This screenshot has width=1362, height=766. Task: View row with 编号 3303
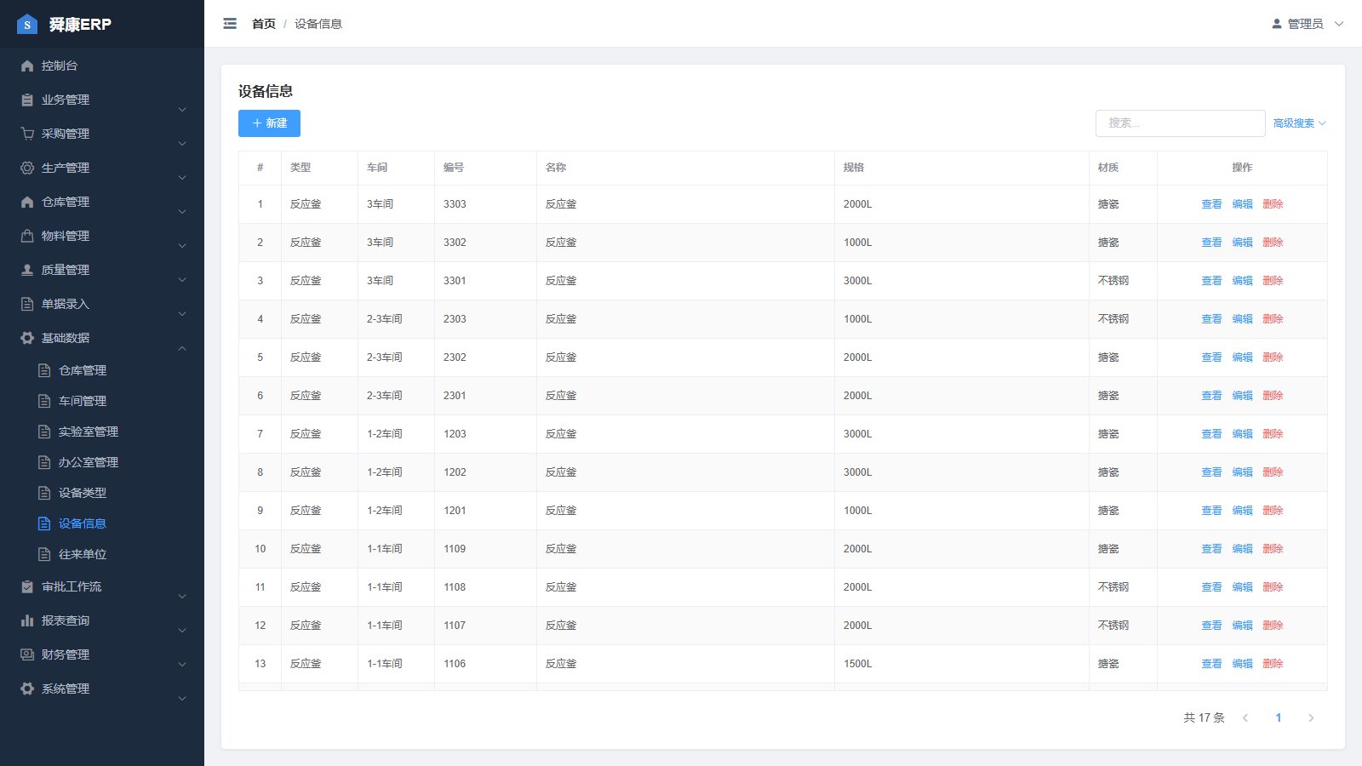pyautogui.click(x=1211, y=204)
